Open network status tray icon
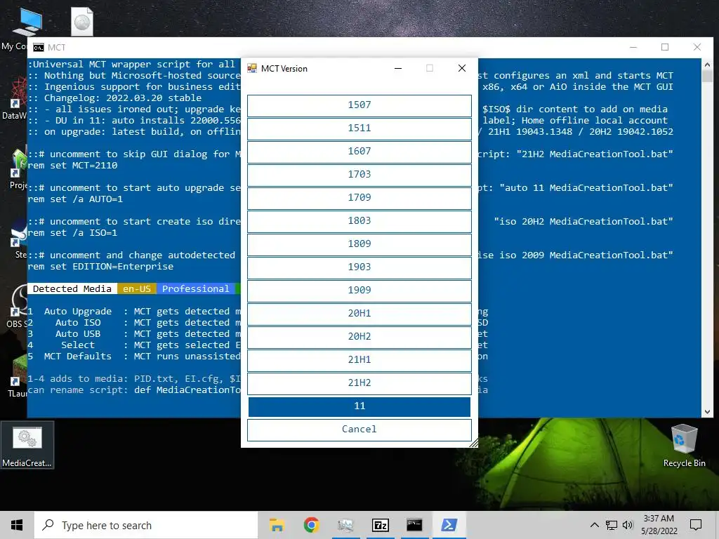This screenshot has height=539, width=719. click(x=612, y=525)
